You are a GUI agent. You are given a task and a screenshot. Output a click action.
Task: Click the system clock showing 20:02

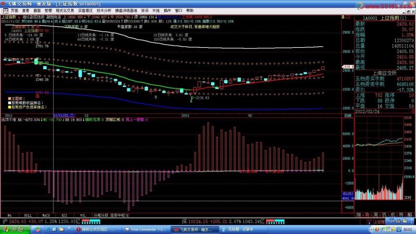point(408,230)
